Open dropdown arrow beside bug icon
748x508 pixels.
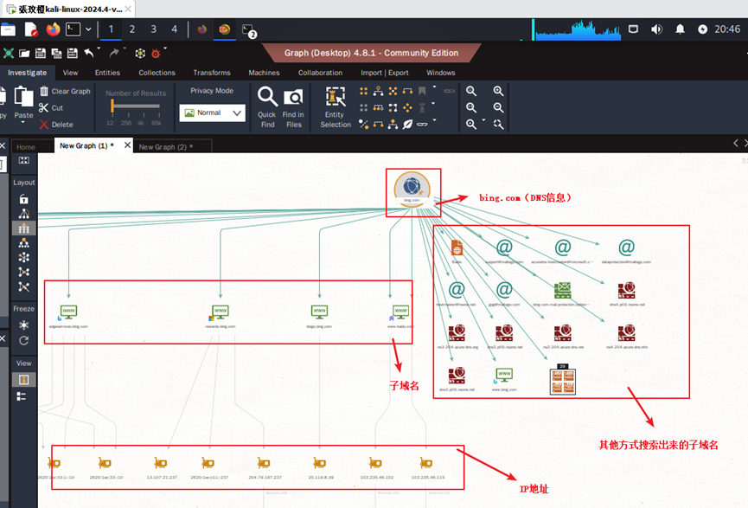pyautogui.click(x=165, y=48)
